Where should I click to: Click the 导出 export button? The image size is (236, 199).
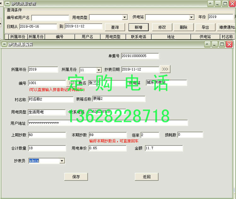pyautogui.click(x=205, y=27)
